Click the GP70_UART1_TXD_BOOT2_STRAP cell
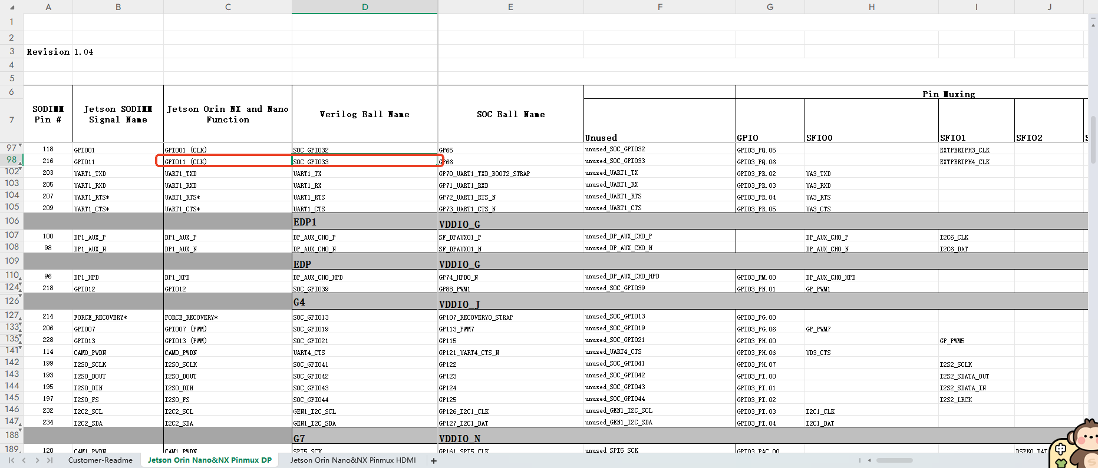 tap(510, 173)
